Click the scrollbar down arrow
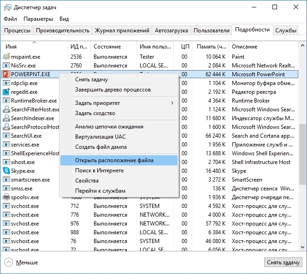Screen dimensions: 307x274 coord(302,247)
